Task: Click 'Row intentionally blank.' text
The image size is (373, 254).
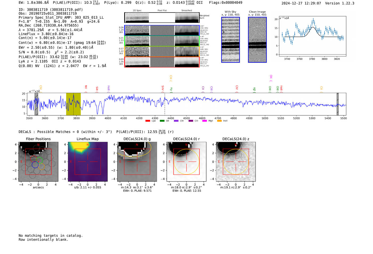Action: [x=43, y=240]
